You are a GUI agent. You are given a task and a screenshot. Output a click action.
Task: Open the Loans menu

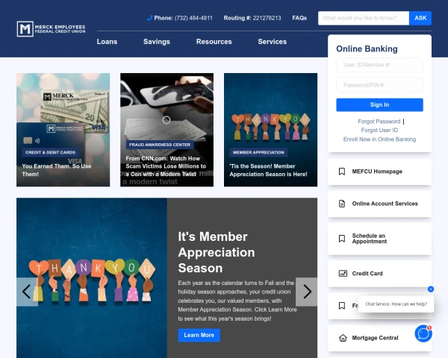click(107, 42)
